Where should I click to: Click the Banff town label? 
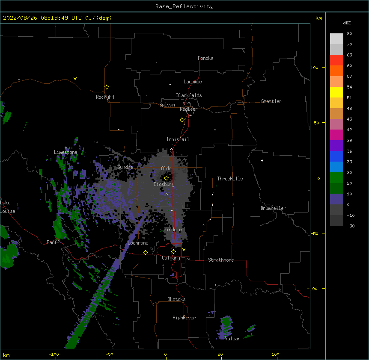pos(53,242)
